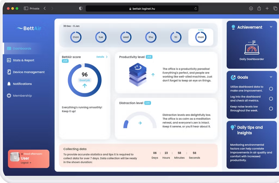Click the Dashboards sidebar icon
The width and height of the screenshot is (279, 183).
9,48
